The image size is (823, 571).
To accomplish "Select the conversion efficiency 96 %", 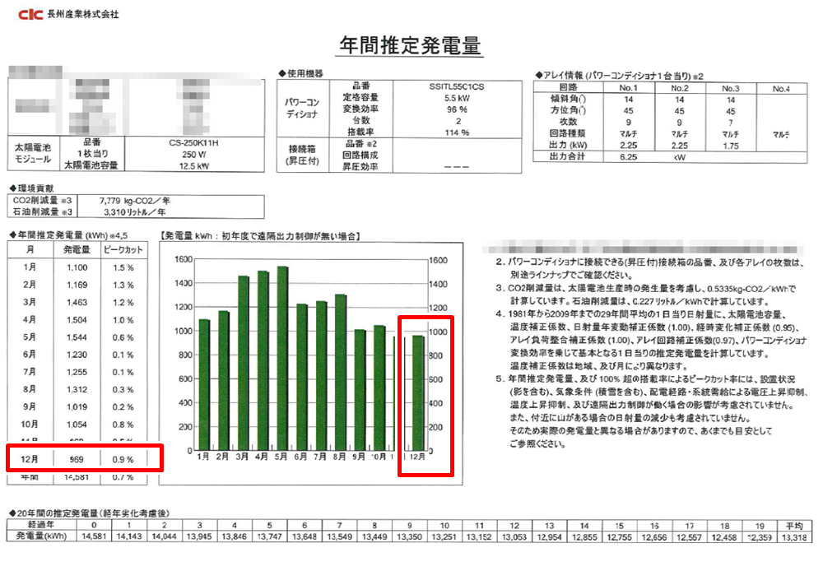I will click(x=457, y=109).
